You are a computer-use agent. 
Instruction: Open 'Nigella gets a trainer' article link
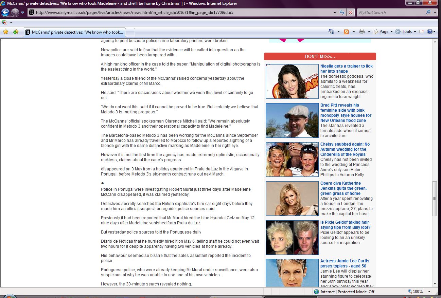click(346, 69)
